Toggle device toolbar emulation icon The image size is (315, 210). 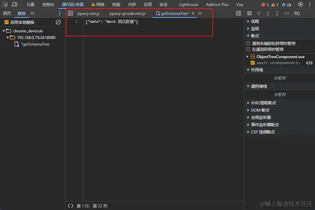[15, 5]
